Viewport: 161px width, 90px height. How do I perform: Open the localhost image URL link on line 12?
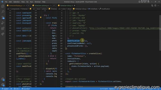[x=125, y=28]
